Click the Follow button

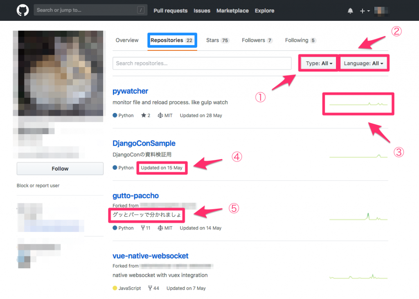click(60, 168)
